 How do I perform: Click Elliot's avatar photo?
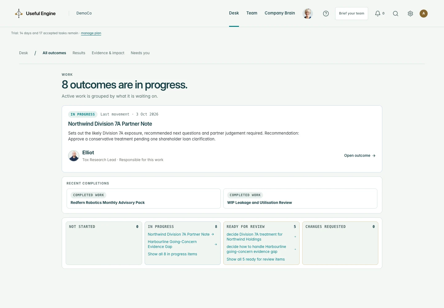point(74,156)
